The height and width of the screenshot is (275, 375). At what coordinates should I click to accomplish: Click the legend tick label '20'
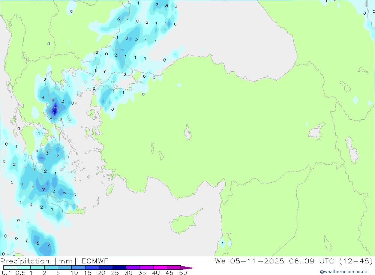(101, 273)
